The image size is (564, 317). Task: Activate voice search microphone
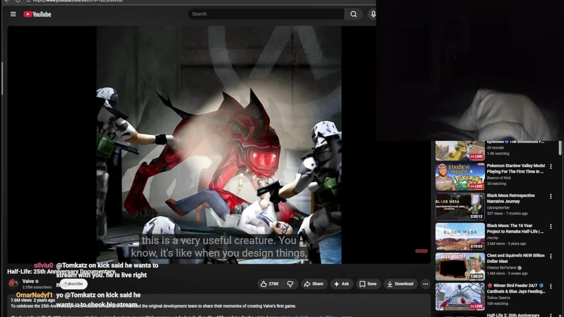coord(373,14)
